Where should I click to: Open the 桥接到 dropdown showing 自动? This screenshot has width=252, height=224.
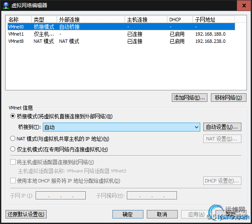coord(121,127)
